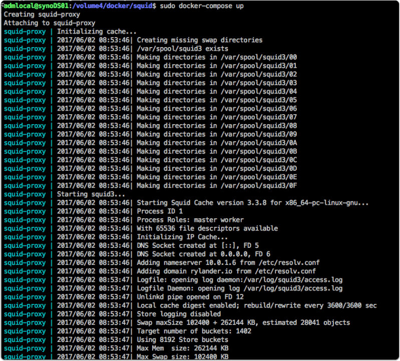Image resolution: width=400 pixels, height=361 pixels.
Task: Click 'DNS Socket created at [::], FD 5'
Action: pos(198,246)
